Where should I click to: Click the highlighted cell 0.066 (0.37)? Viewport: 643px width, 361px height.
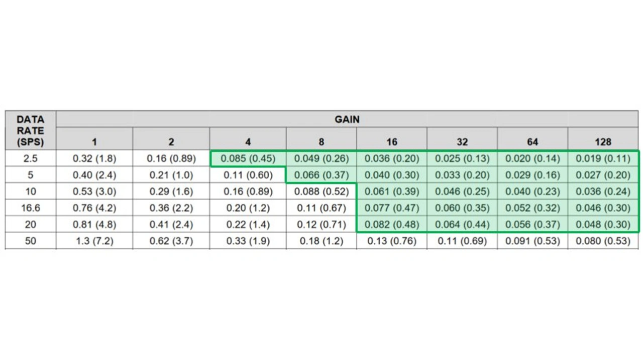pos(321,175)
